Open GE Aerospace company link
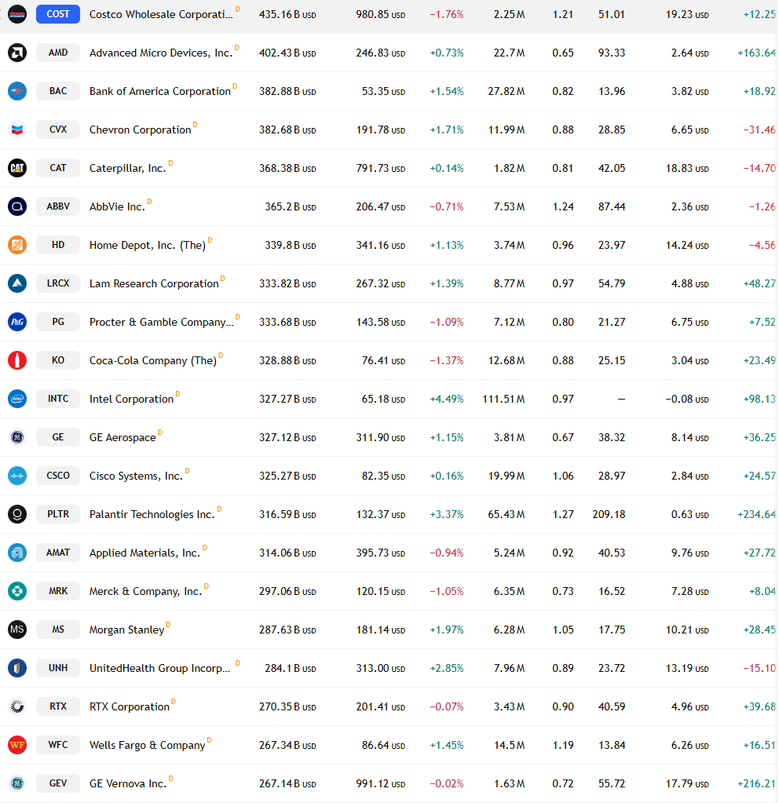The width and height of the screenshot is (779, 803). tap(123, 437)
